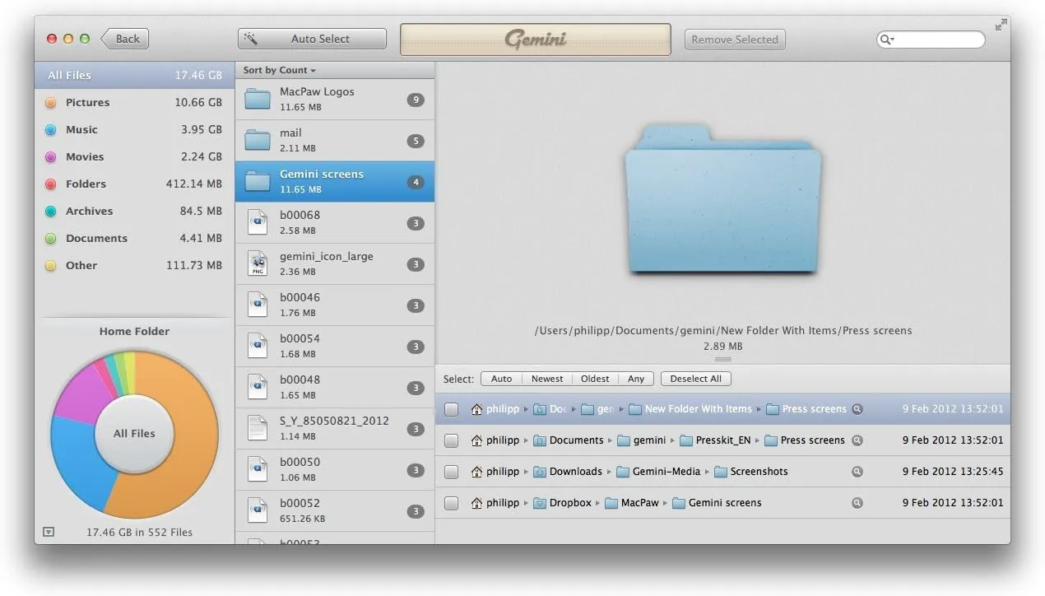Click orange Pictures color dot
1045x596 pixels.
coord(51,103)
